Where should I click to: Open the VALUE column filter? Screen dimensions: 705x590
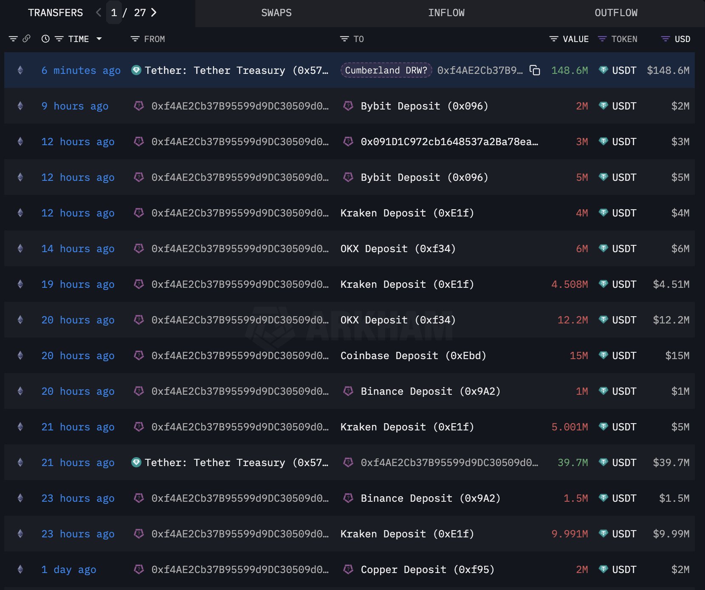[x=554, y=39]
